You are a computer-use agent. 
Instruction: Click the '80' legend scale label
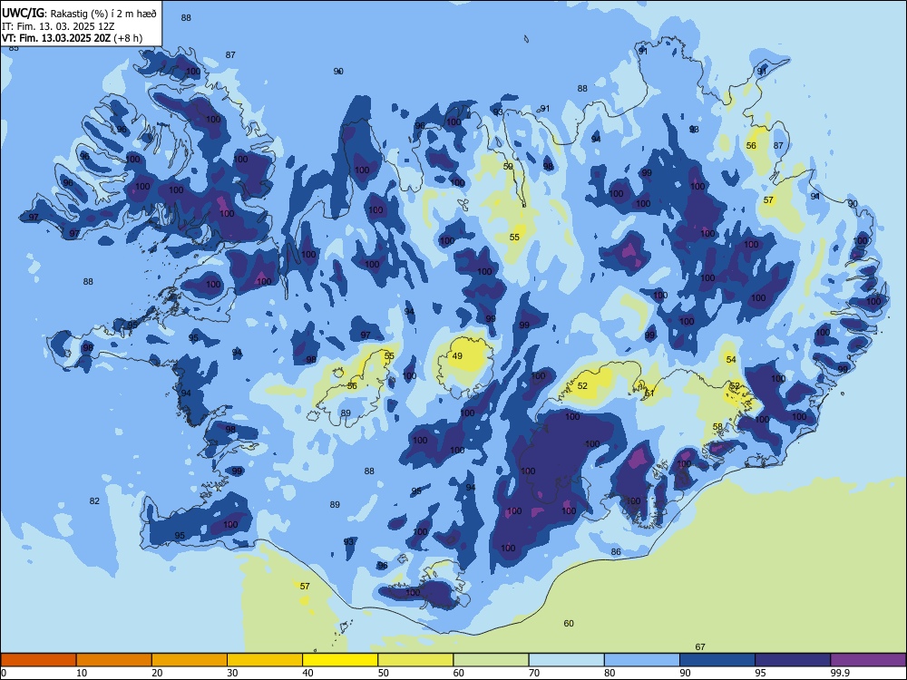pos(610,673)
